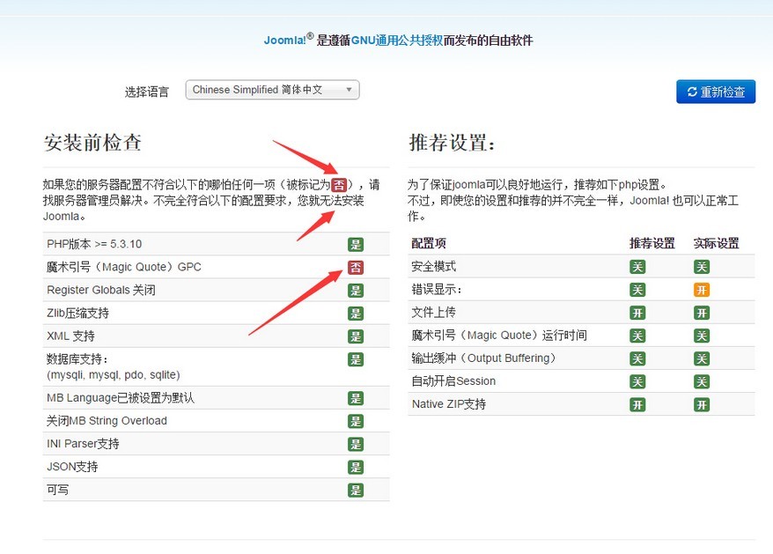Toggle the 关闭MB String Overload badge
Screen dimensions: 773x554
(355, 420)
